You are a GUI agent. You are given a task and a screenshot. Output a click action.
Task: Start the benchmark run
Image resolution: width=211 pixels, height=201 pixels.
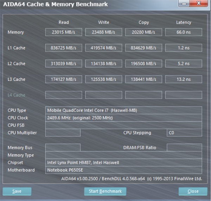point(105,191)
